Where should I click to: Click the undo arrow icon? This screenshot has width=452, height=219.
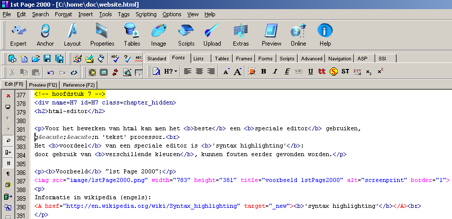coord(51,72)
